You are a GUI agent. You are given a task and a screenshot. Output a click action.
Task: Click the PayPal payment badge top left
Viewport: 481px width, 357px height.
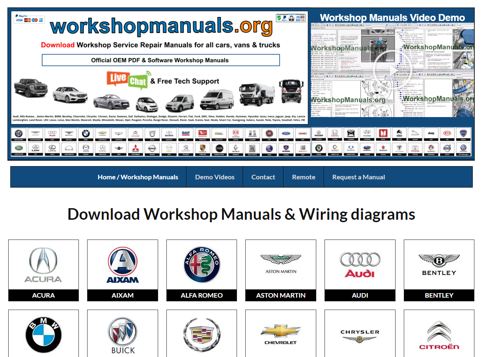pos(29,19)
